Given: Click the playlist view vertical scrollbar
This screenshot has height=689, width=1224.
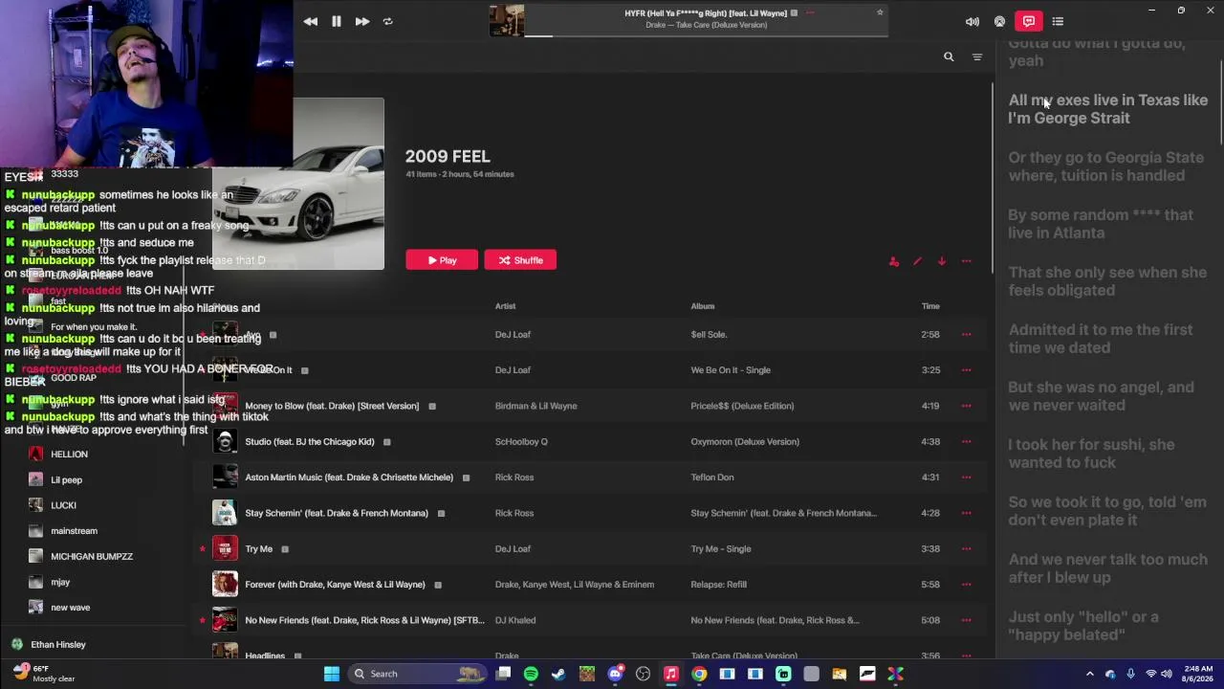Looking at the screenshot, I should coord(992,179).
